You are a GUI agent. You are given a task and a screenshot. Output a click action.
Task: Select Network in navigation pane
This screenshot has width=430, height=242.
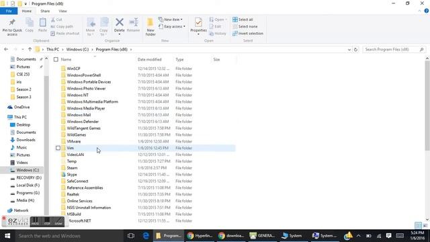[x=21, y=210]
